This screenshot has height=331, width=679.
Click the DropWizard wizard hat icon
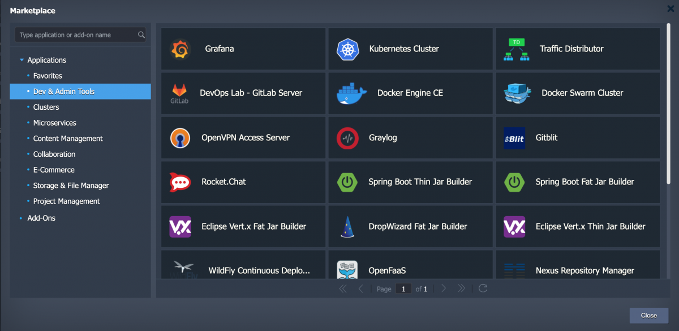pos(348,227)
